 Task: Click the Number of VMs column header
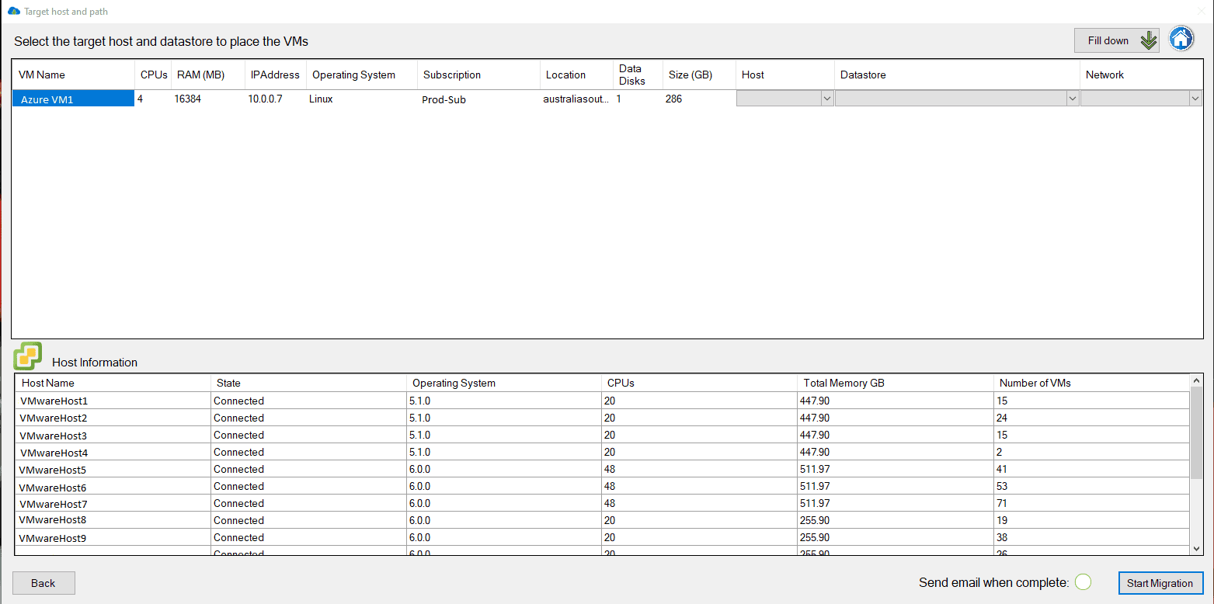[1035, 383]
